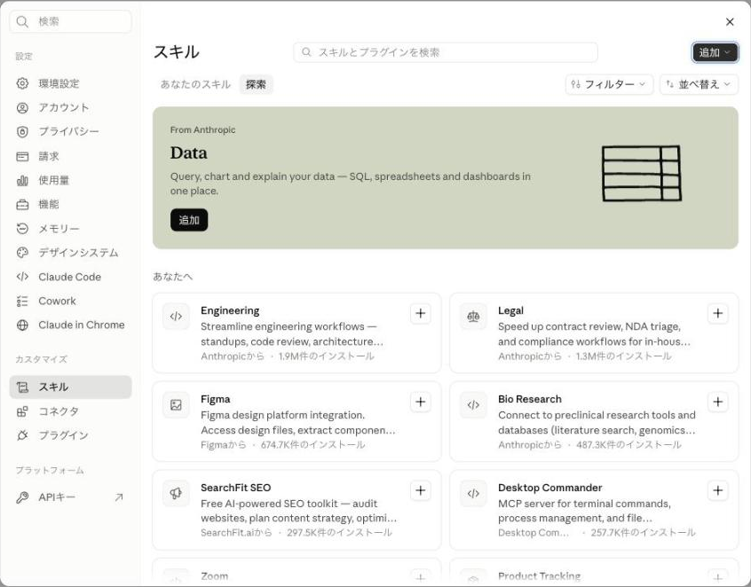
Task: Click the Legal card scales icon
Action: [473, 317]
